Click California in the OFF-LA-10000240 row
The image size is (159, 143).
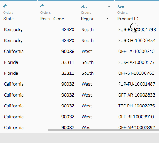[x=14, y=52]
